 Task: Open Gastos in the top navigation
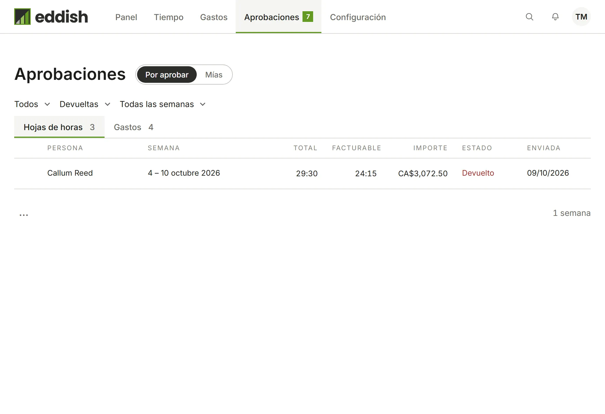[214, 17]
